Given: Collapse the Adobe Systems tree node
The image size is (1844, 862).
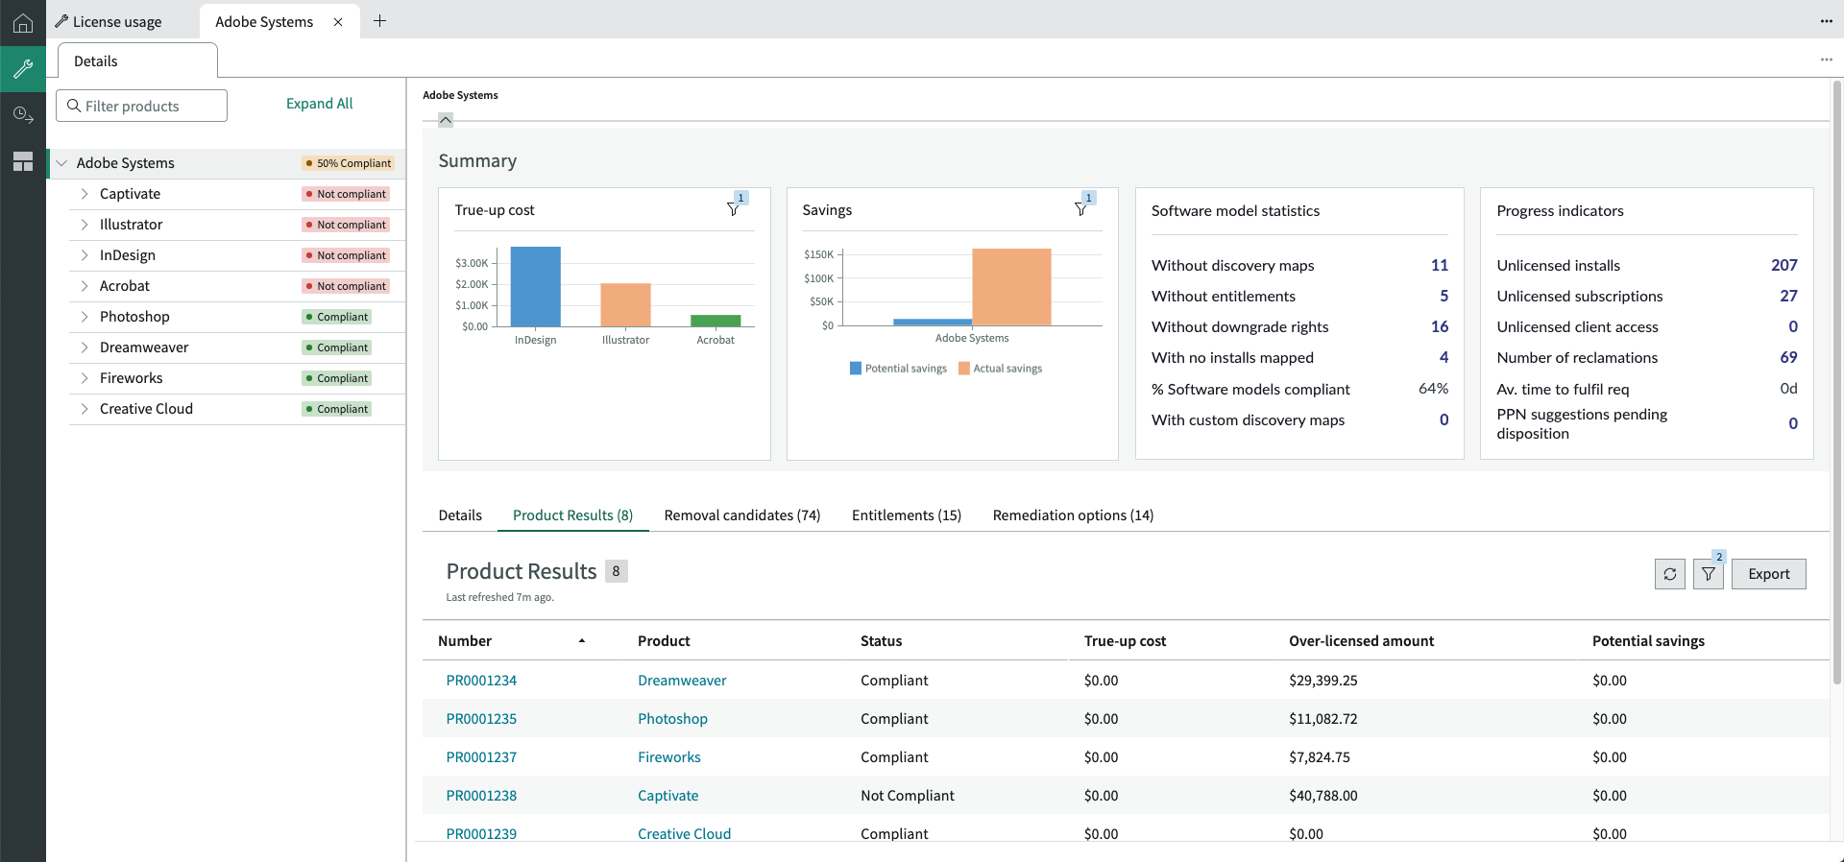Looking at the screenshot, I should pyautogui.click(x=61, y=163).
